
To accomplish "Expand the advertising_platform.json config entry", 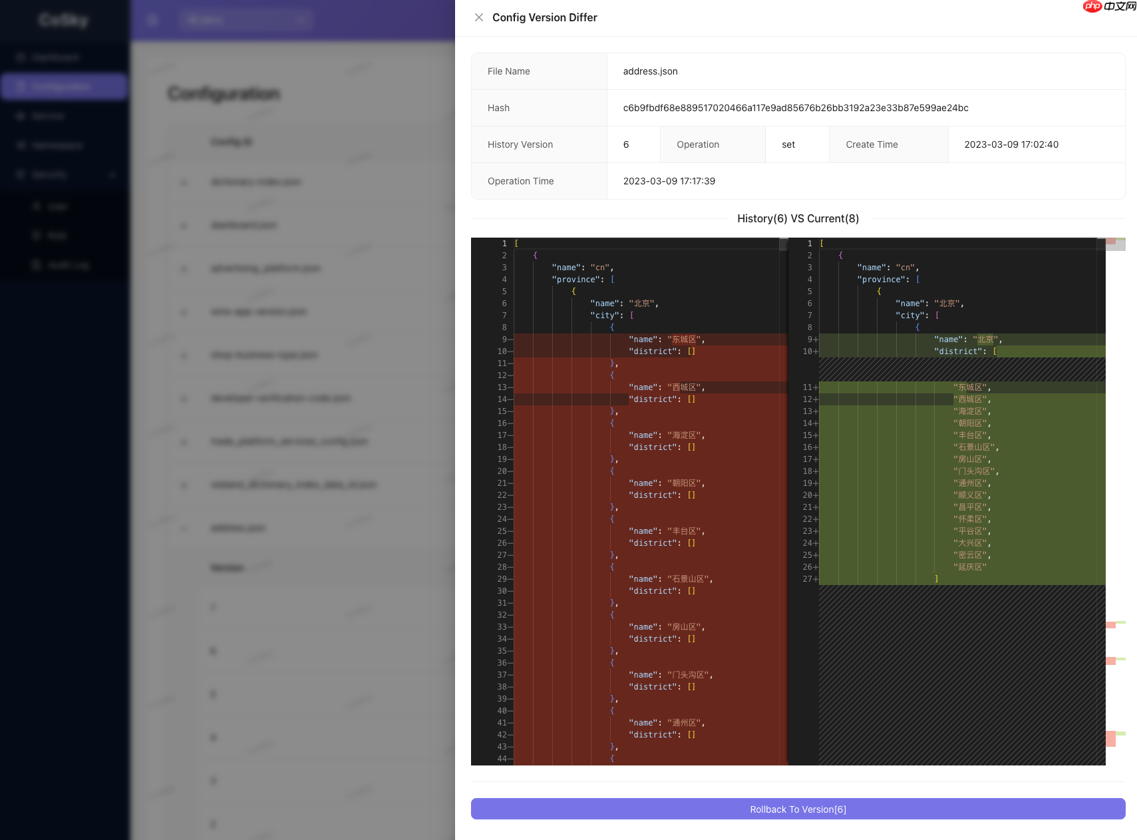I will [184, 268].
